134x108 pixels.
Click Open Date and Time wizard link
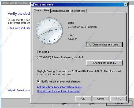(19, 28)
